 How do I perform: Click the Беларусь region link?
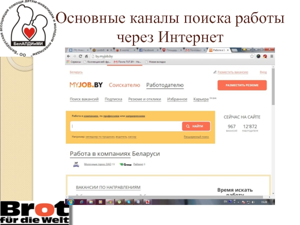pos(76,72)
